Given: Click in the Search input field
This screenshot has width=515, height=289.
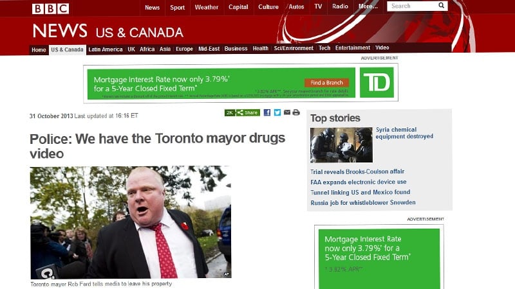Looking at the screenshot, I should pyautogui.click(x=413, y=6).
